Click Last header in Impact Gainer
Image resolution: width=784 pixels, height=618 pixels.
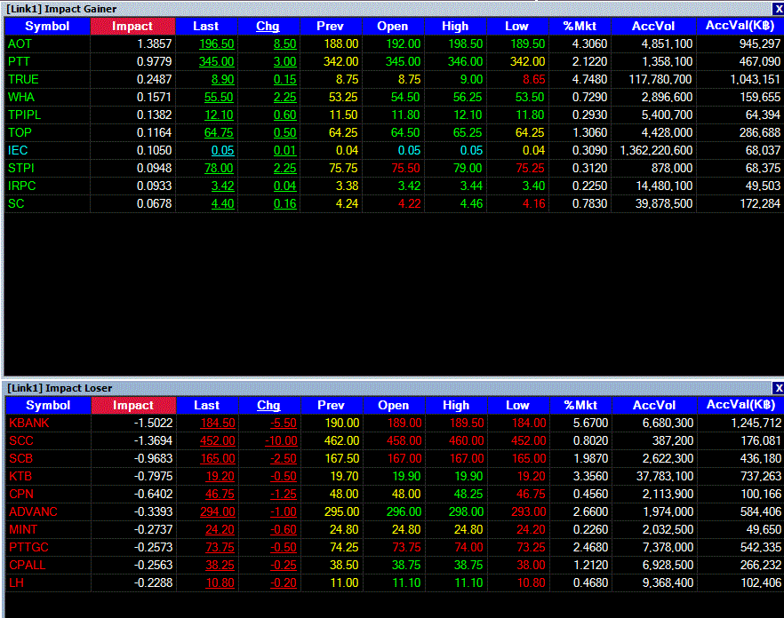pyautogui.click(x=206, y=26)
